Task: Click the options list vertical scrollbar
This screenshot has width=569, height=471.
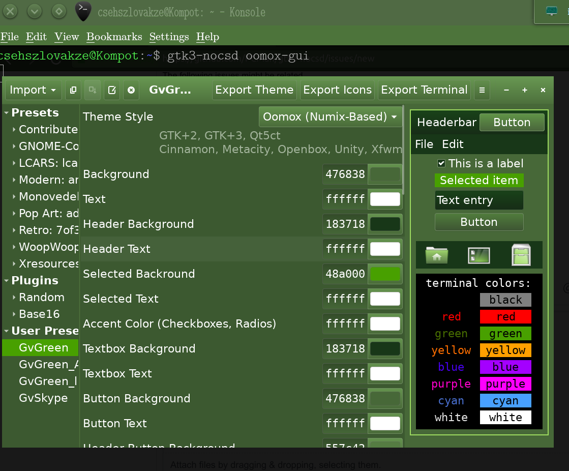Action: coord(403,150)
